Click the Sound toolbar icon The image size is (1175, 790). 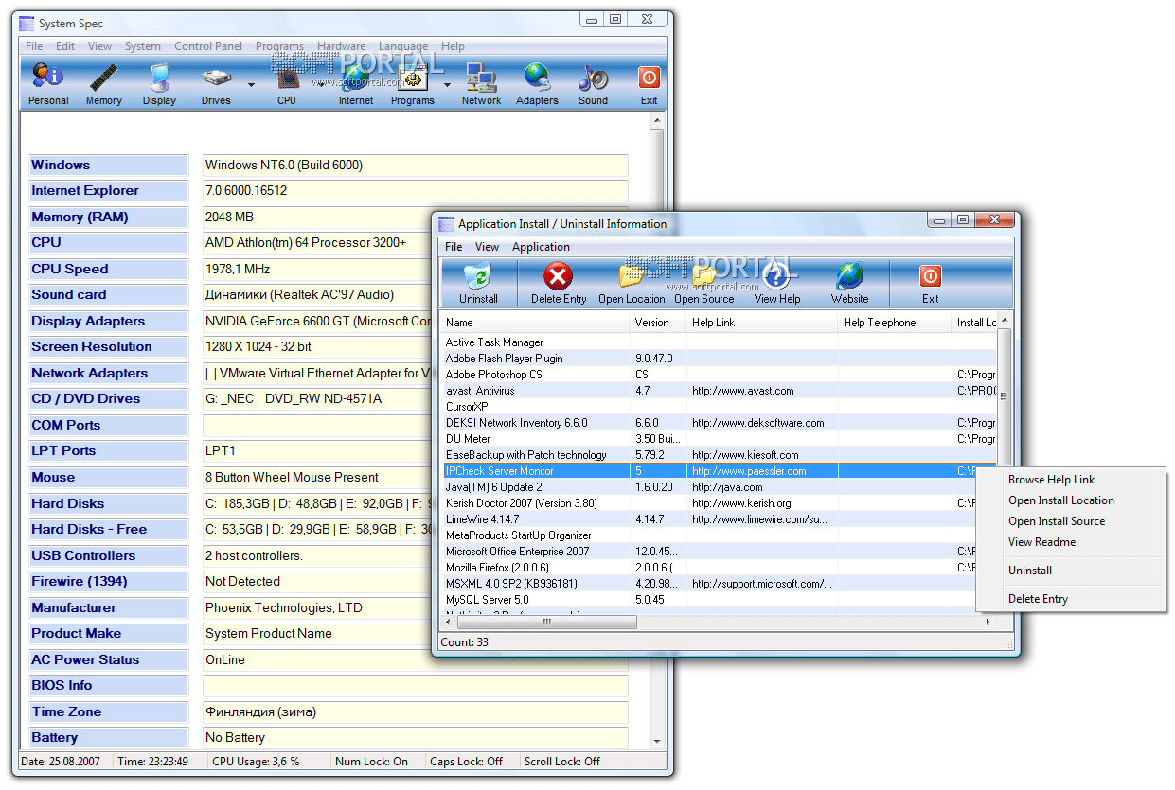593,84
